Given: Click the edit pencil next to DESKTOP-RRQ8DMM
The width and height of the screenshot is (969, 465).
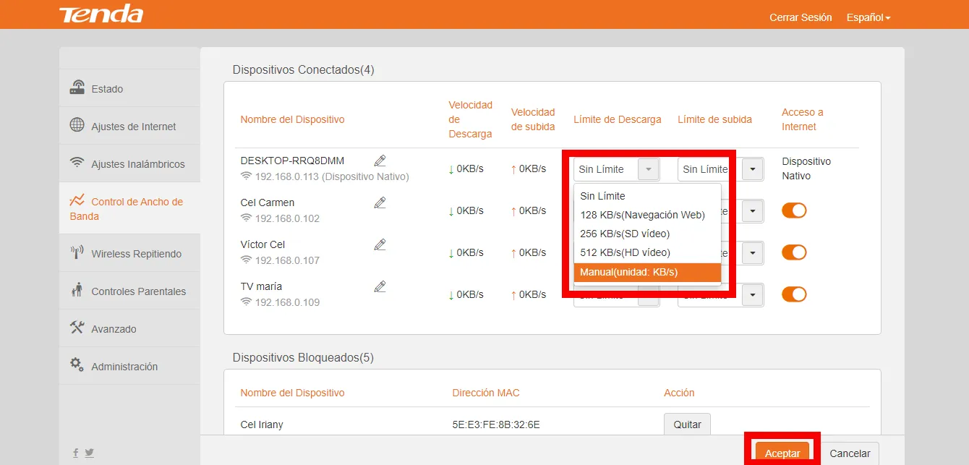Looking at the screenshot, I should tap(380, 161).
